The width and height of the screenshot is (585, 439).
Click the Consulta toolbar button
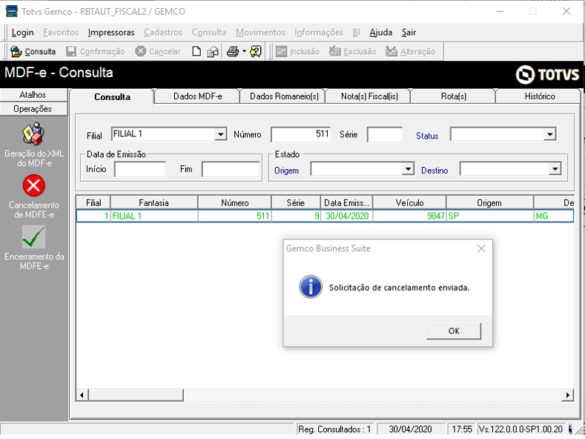(33, 51)
